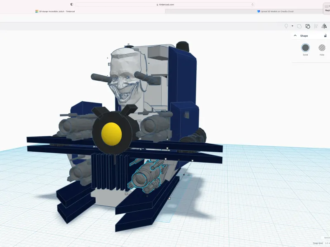Open the Snap Grid value dropdown
Viewport: 330px width, 247px height.
[328, 243]
